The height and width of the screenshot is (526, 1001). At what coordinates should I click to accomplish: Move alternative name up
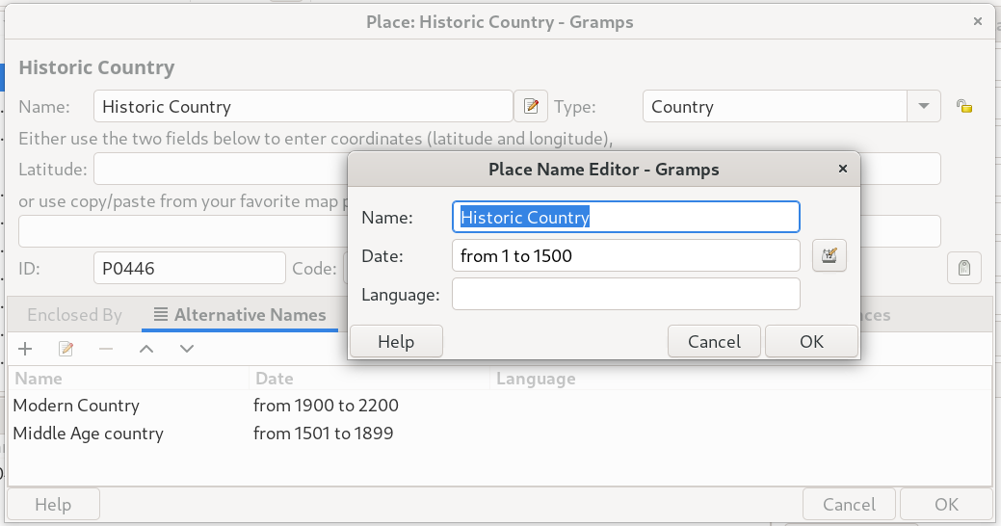[146, 349]
